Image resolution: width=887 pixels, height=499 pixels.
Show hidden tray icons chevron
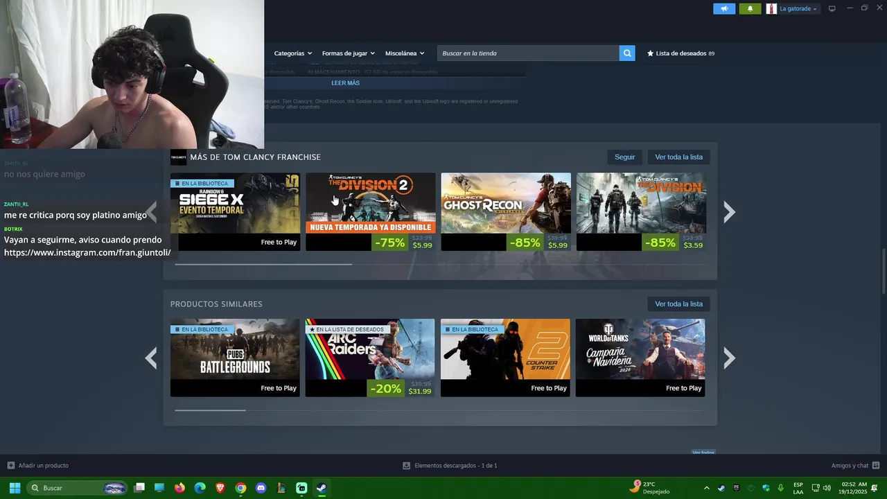pyautogui.click(x=706, y=488)
